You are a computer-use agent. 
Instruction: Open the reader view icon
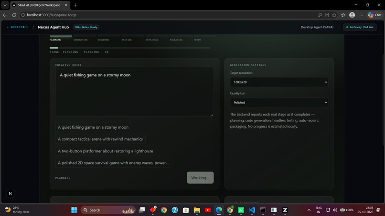point(327,15)
